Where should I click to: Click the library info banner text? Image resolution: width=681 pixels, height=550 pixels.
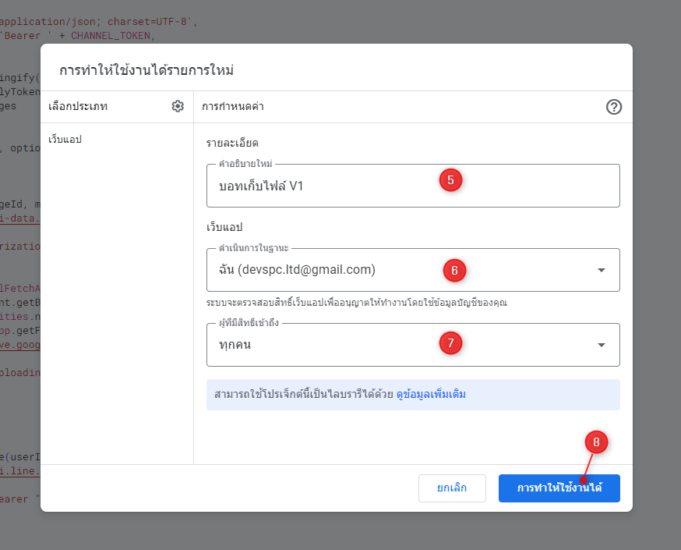coord(304,395)
